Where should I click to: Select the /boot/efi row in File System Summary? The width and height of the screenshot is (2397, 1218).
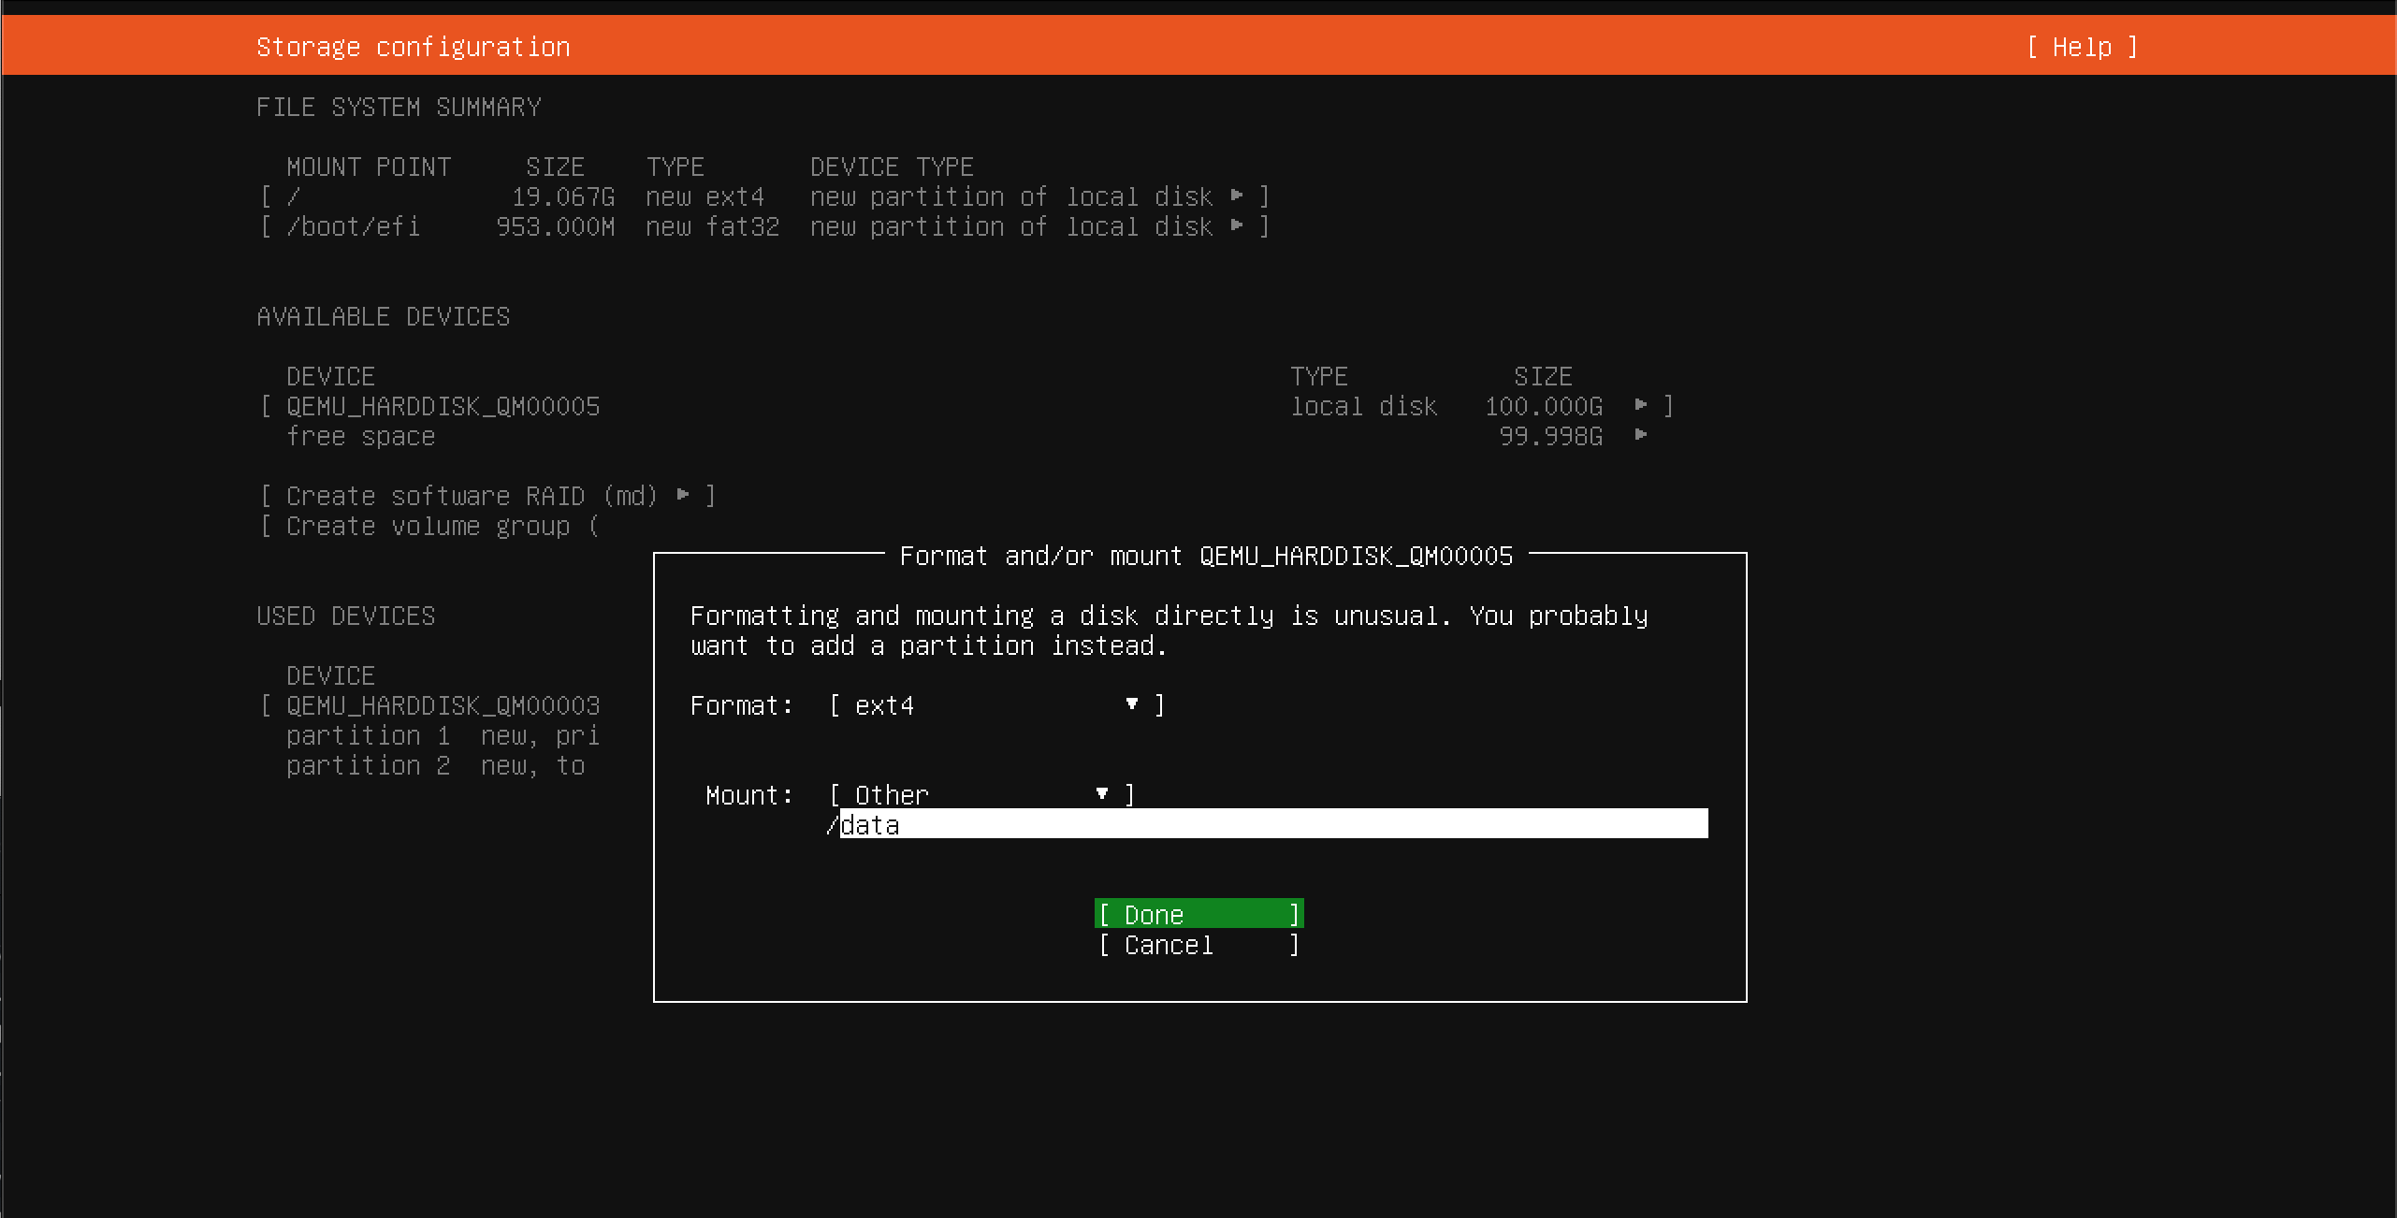[x=354, y=226]
